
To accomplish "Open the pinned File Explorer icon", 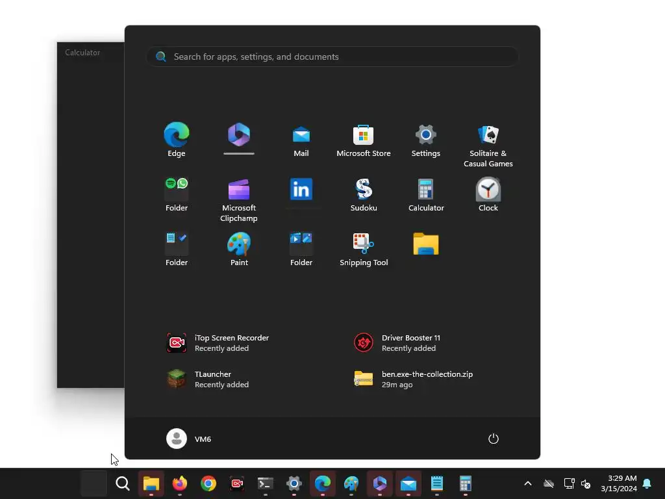I will coord(426,244).
